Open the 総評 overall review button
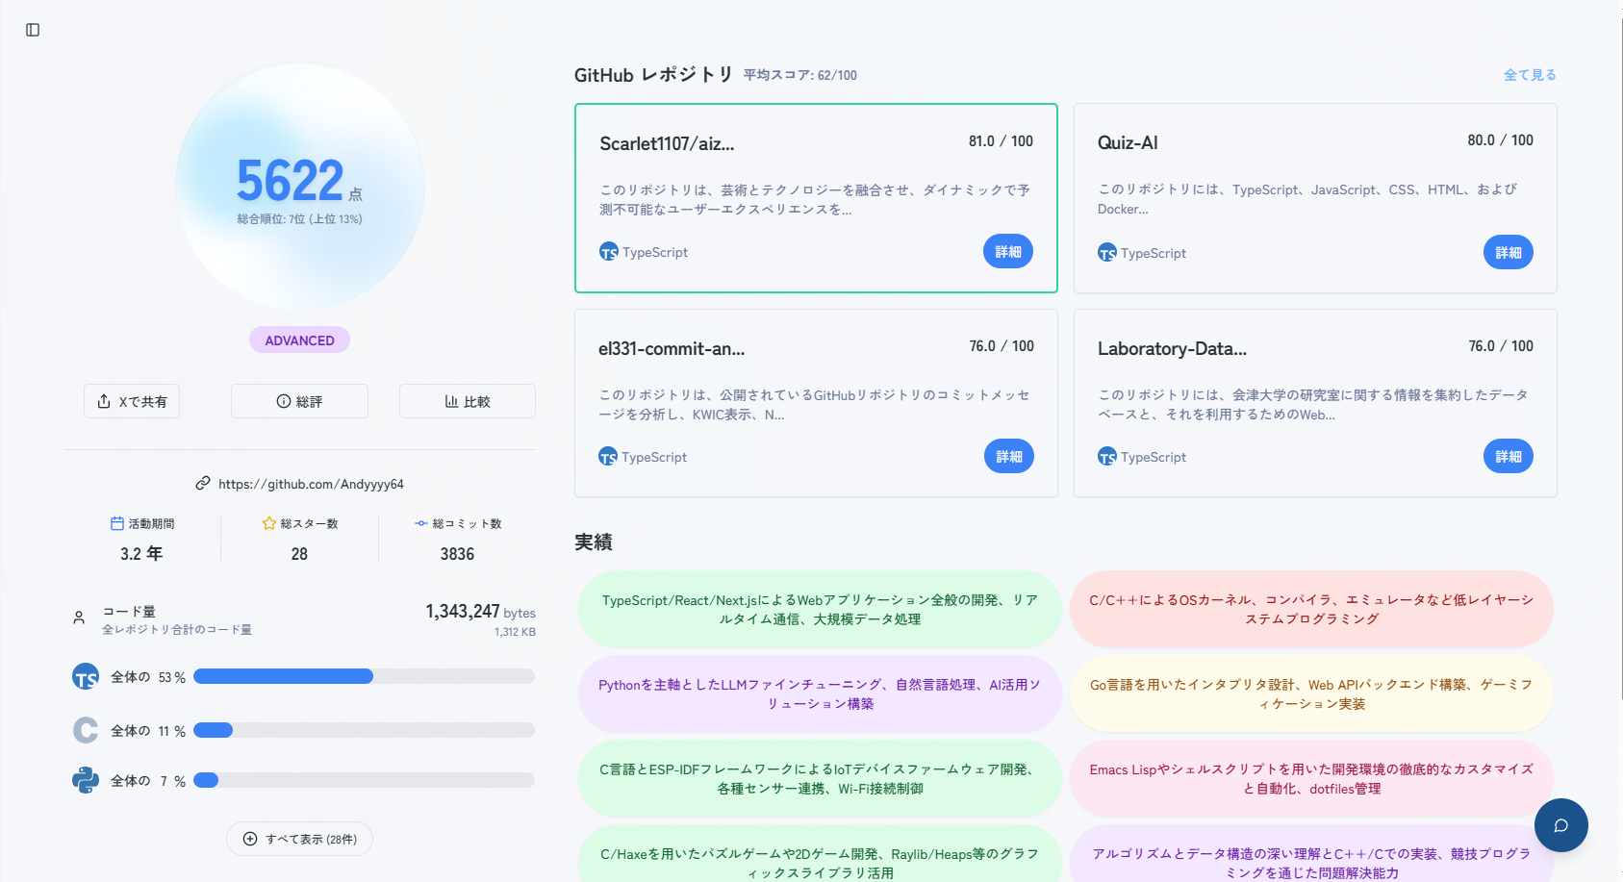 tap(299, 401)
